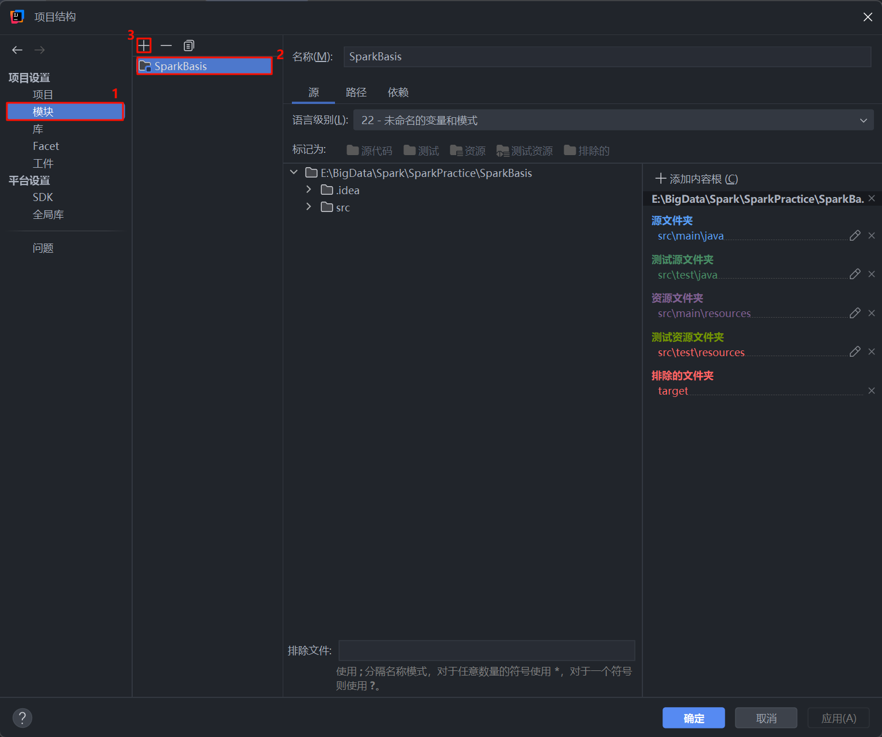Edit src\main\java source folder properties
This screenshot has width=882, height=737.
(855, 236)
